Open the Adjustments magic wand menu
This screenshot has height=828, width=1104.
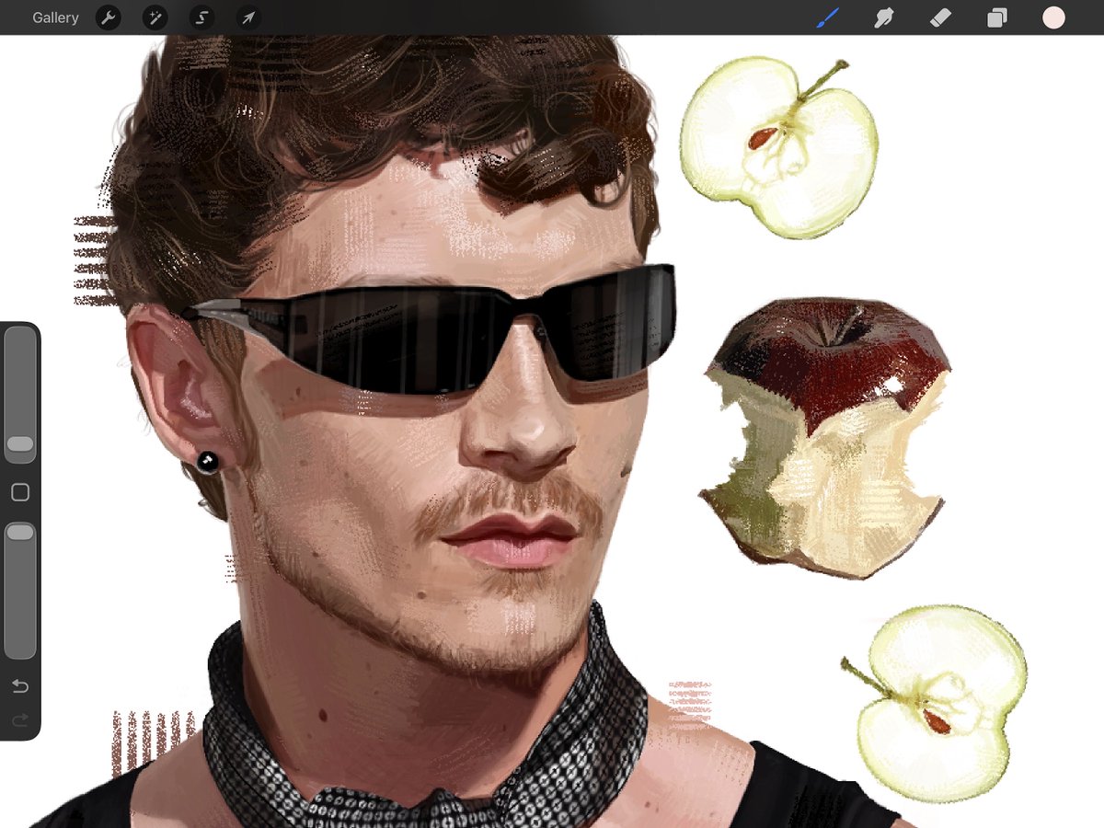pos(155,17)
